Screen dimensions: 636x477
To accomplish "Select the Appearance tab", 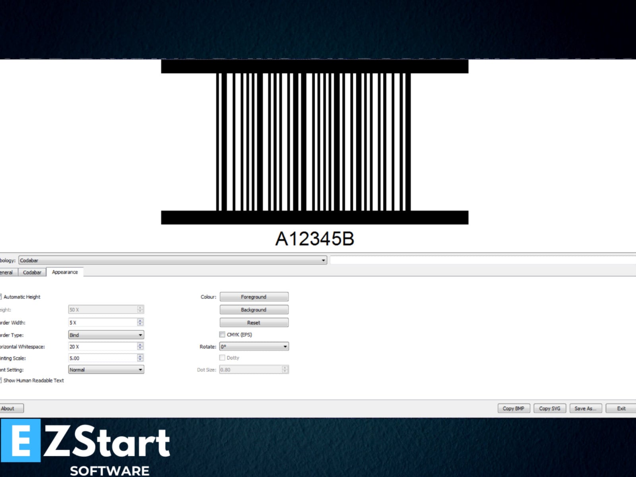I will (x=64, y=272).
